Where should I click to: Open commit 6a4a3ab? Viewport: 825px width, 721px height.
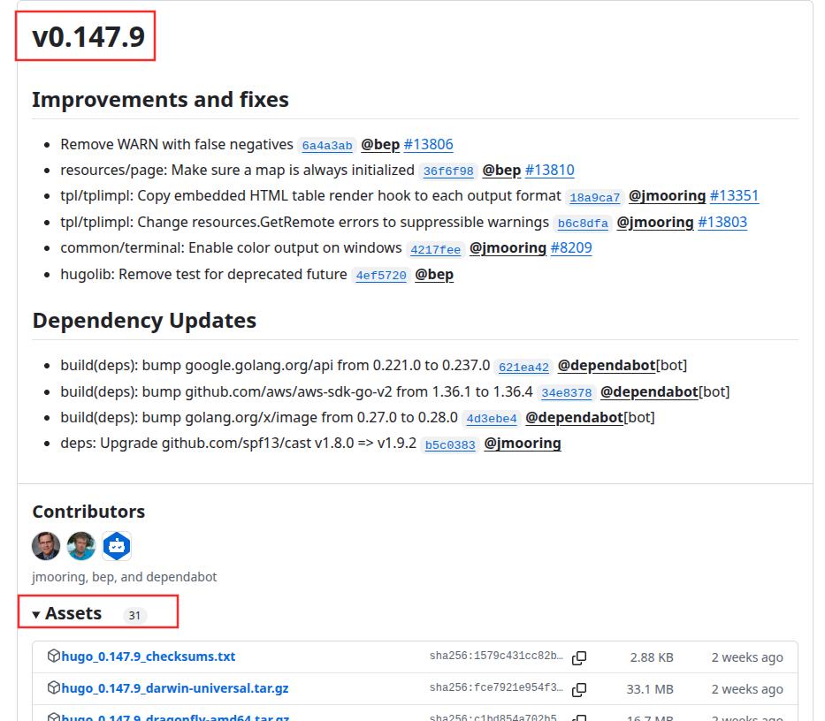[326, 146]
